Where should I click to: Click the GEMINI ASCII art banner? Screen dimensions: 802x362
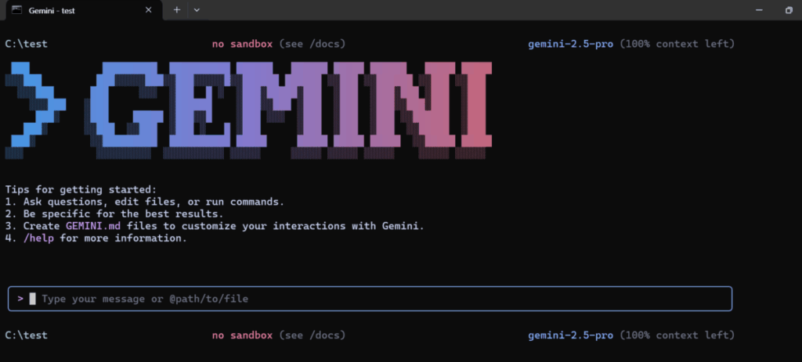(290, 109)
